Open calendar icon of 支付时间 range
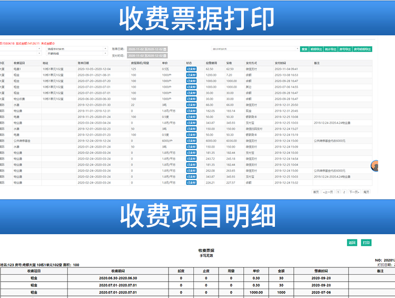 (x=165, y=55)
